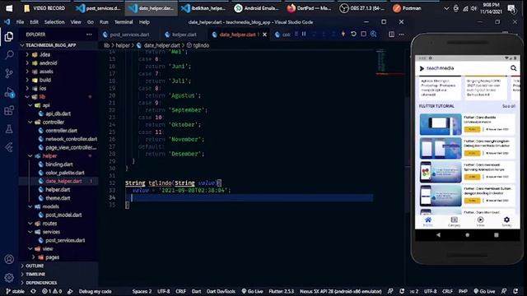Open Run and Debug view
The height and width of the screenshot is (296, 527).
[x=9, y=92]
